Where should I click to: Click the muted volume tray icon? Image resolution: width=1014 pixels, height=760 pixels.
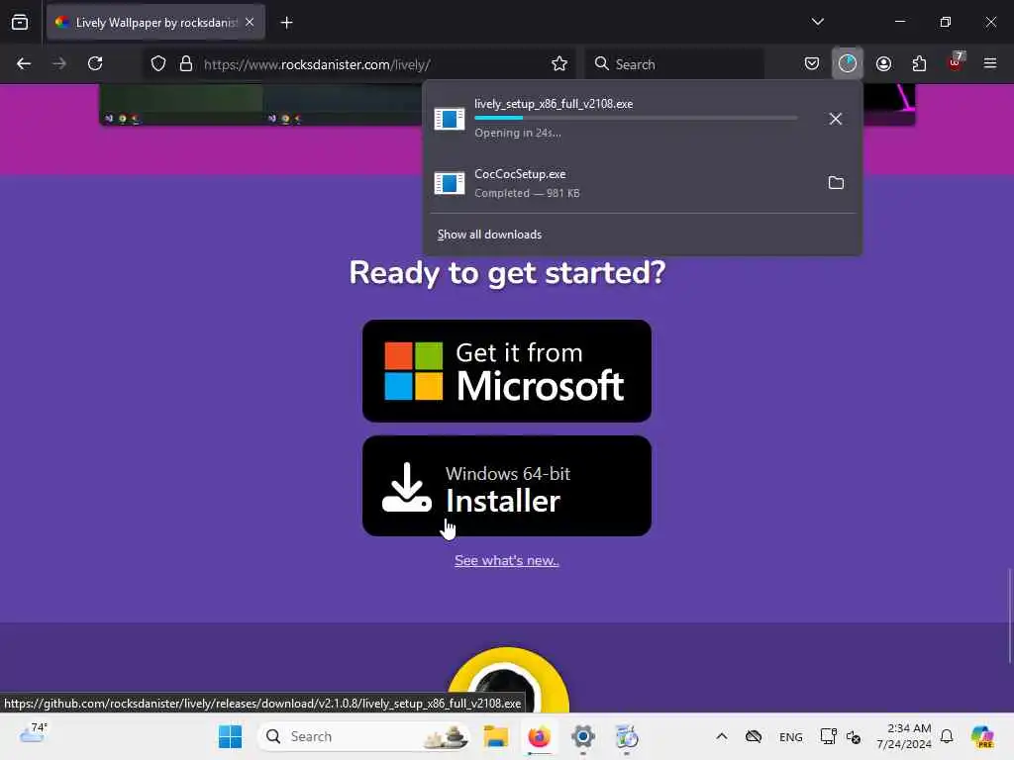point(854,736)
